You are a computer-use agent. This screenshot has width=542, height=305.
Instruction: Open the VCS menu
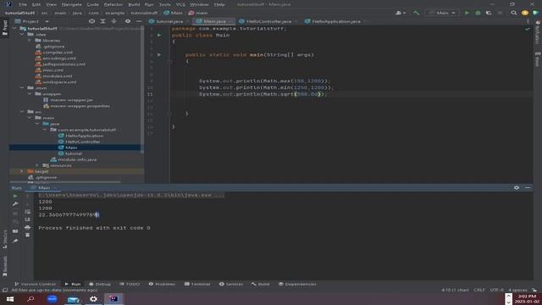pos(180,4)
